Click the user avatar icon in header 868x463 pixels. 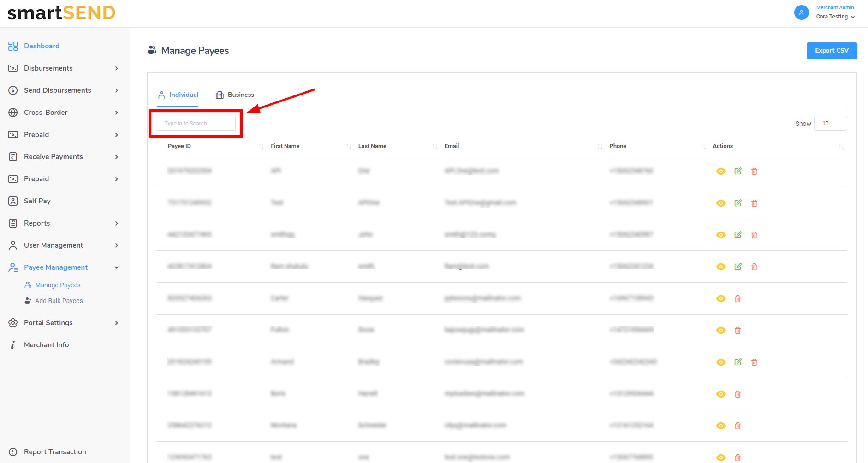pyautogui.click(x=801, y=12)
